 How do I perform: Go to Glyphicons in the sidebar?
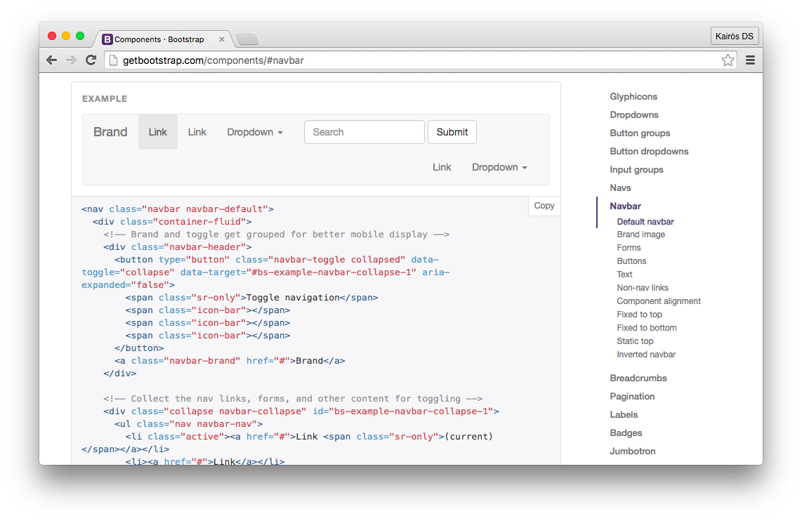point(633,97)
